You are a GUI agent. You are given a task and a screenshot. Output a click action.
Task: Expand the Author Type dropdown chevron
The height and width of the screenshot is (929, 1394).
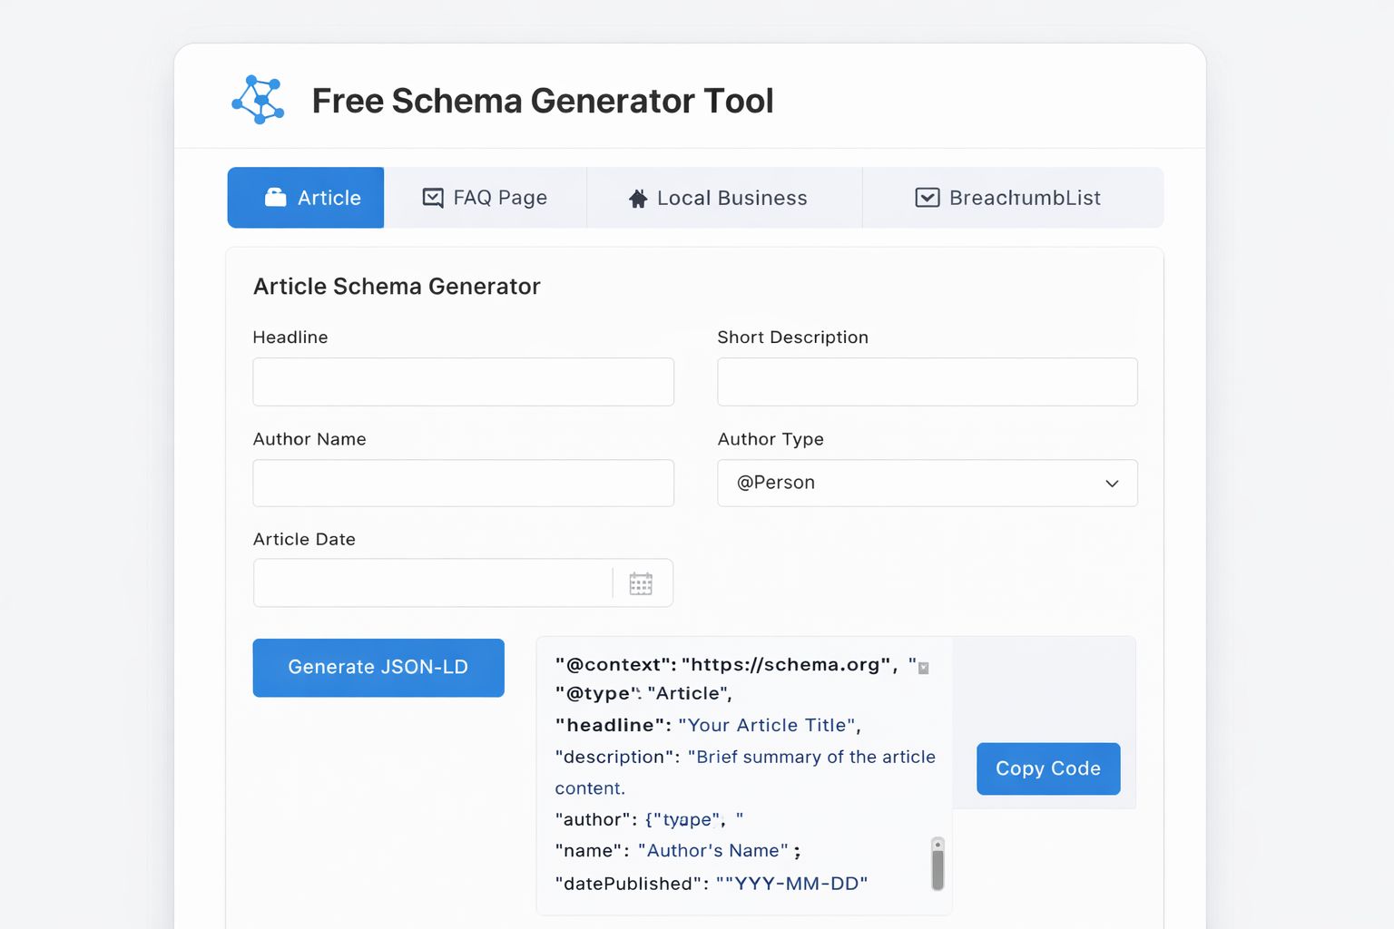(x=1112, y=484)
